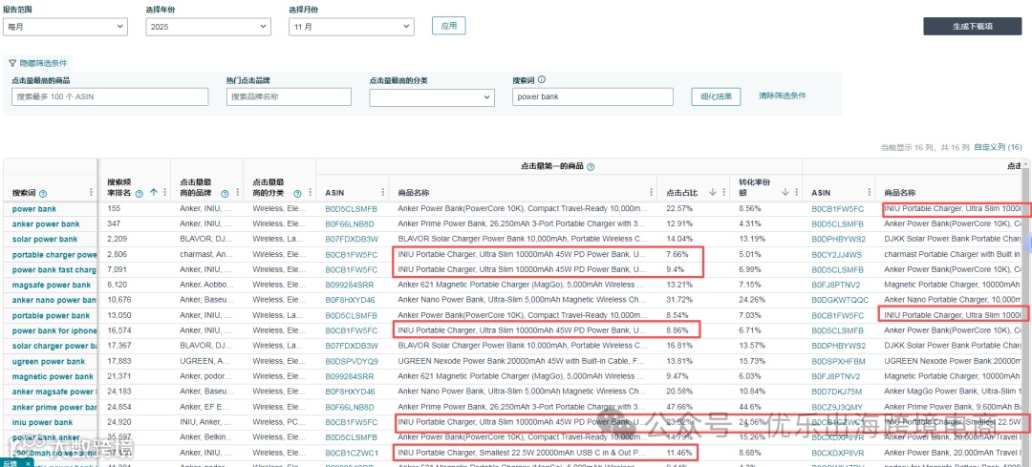
Task: Open the portable power bank search term
Action: (51, 316)
